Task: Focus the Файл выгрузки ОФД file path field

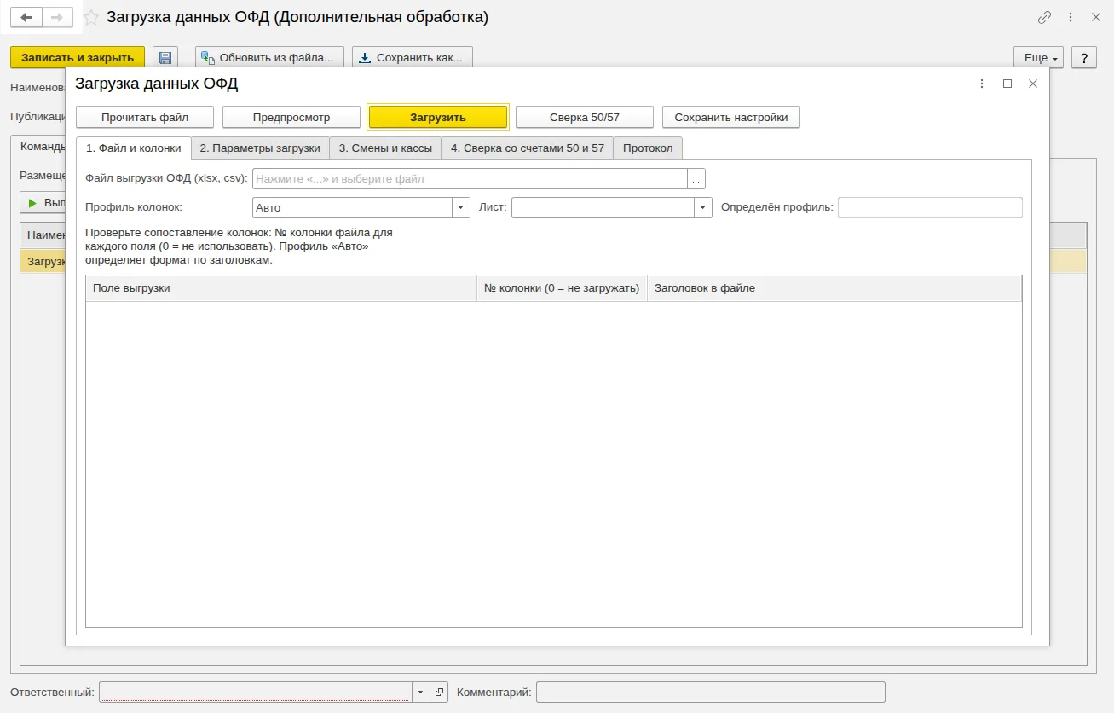Action: click(x=470, y=179)
